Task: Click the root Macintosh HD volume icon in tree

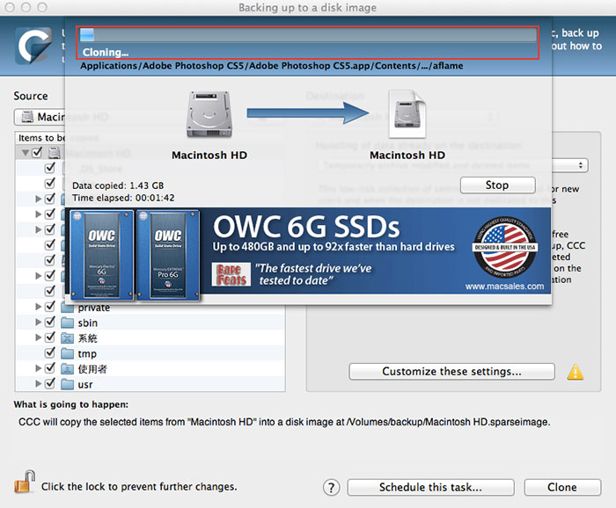Action: point(55,153)
